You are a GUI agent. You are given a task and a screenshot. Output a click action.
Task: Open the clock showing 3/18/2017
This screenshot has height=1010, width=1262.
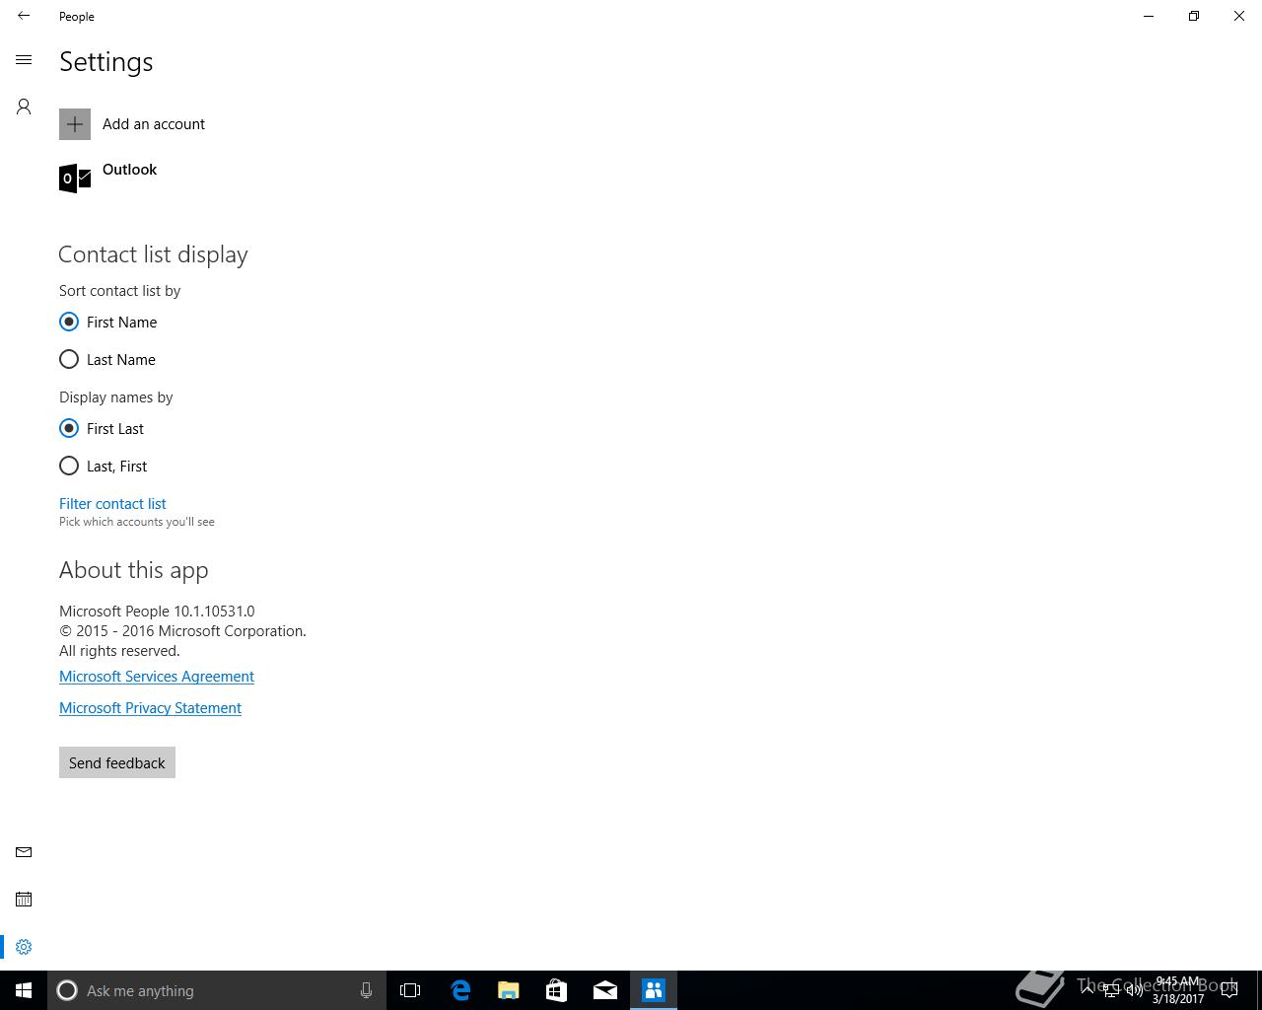pos(1178,990)
